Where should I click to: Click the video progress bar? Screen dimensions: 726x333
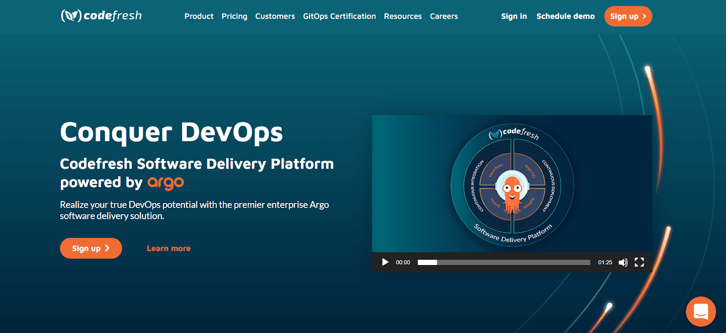pyautogui.click(x=504, y=262)
